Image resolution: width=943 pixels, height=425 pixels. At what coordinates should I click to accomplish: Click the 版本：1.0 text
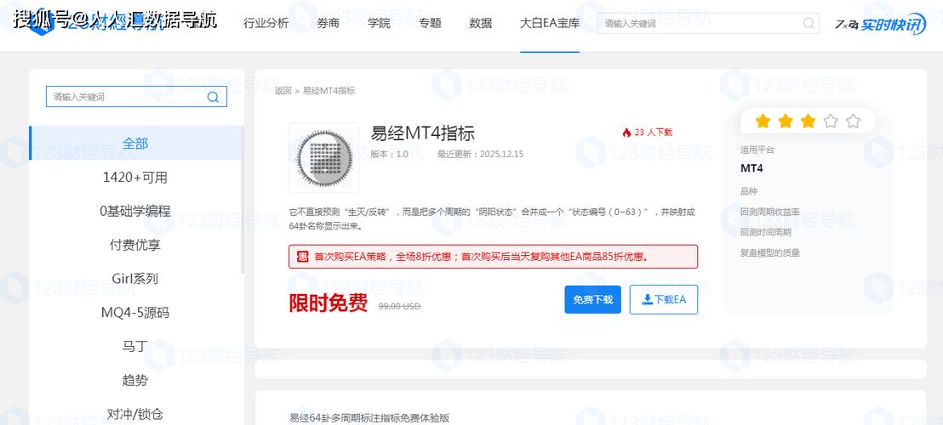pyautogui.click(x=390, y=154)
